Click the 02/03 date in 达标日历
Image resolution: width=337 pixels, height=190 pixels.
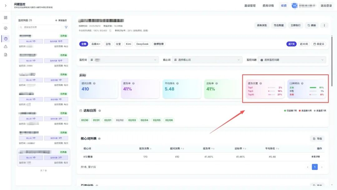tap(132, 120)
